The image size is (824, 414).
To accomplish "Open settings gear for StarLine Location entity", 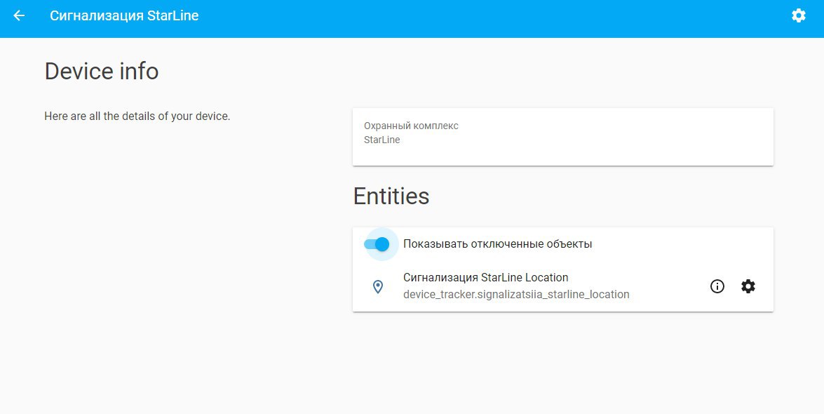I will 748,286.
